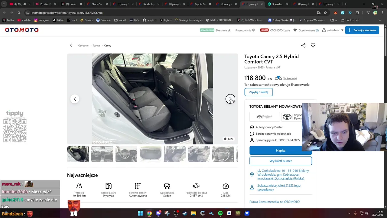Open File Explorer from taskbar
Viewport: 387px width, 218px height.
click(x=193, y=213)
